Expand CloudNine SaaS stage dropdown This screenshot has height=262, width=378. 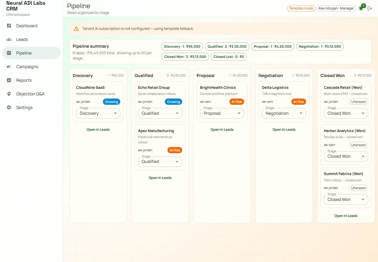98,113
